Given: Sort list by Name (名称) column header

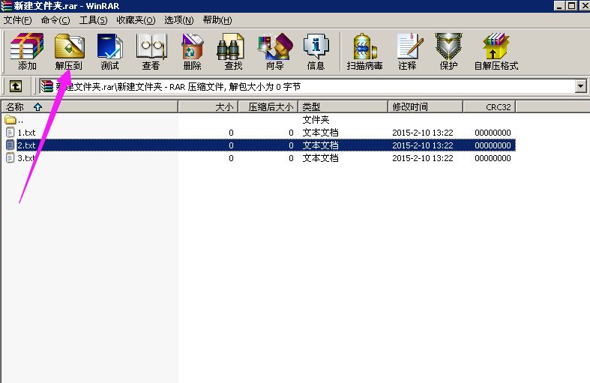Looking at the screenshot, I should tap(88, 107).
